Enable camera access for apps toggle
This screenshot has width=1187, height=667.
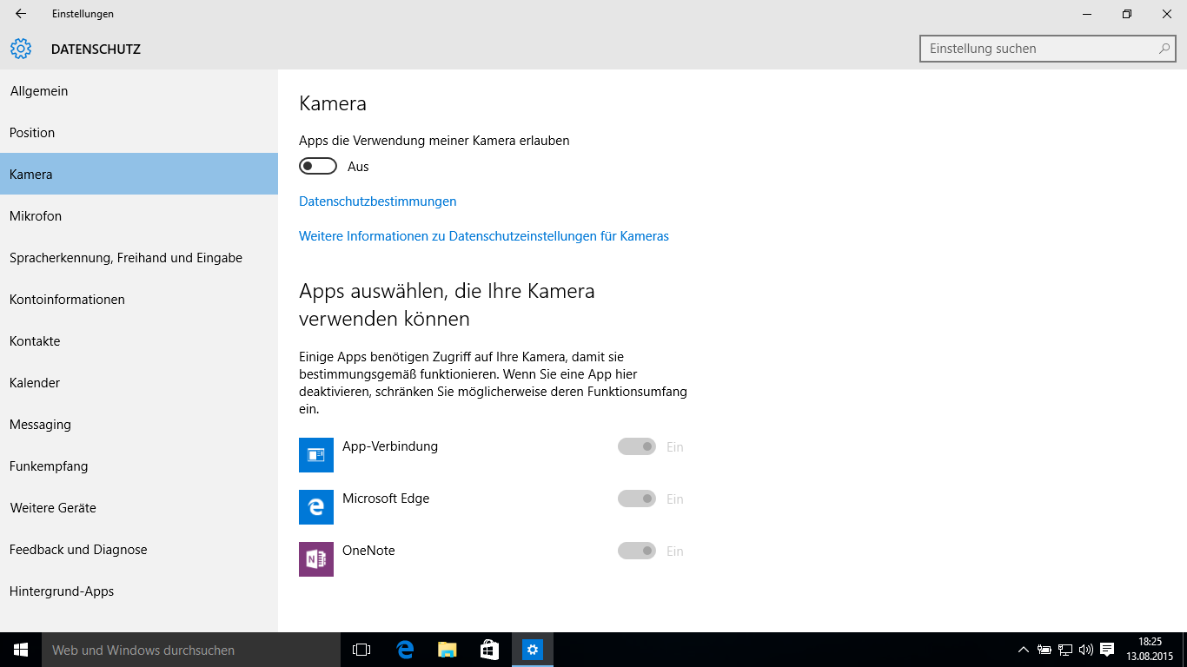tap(318, 167)
